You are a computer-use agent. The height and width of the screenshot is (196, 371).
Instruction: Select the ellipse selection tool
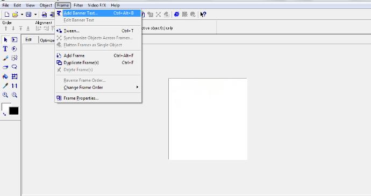15,49
